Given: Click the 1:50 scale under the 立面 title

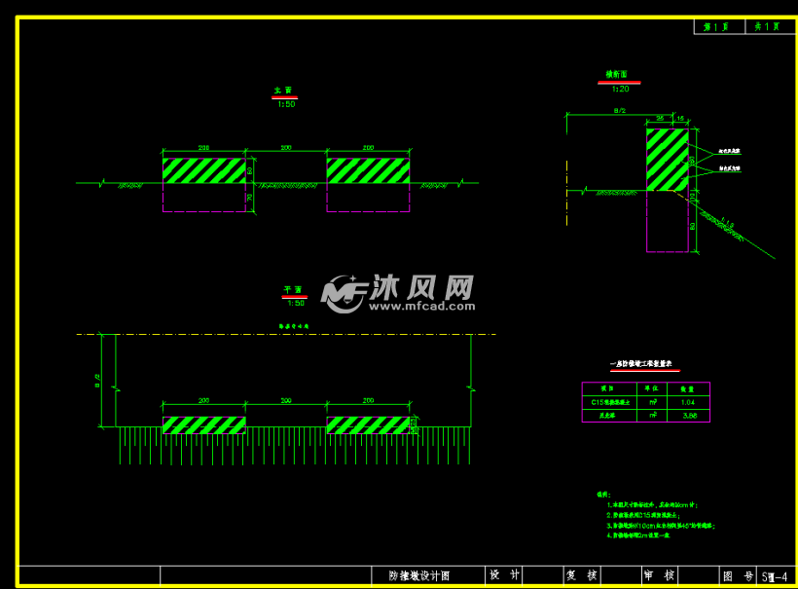Looking at the screenshot, I should [x=286, y=104].
